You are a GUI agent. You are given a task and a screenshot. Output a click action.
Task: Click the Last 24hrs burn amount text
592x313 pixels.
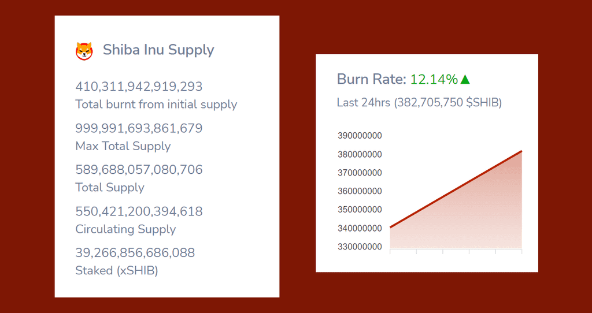point(420,103)
